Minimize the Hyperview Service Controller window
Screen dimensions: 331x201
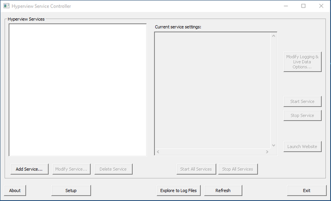(286, 6)
